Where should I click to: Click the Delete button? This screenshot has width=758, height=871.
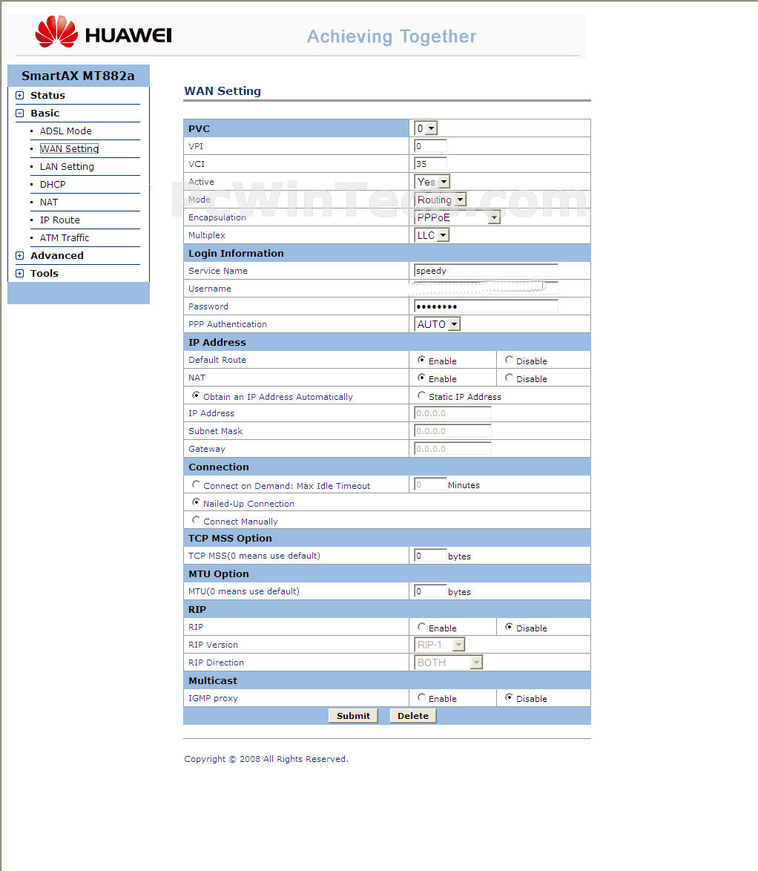[x=413, y=715]
